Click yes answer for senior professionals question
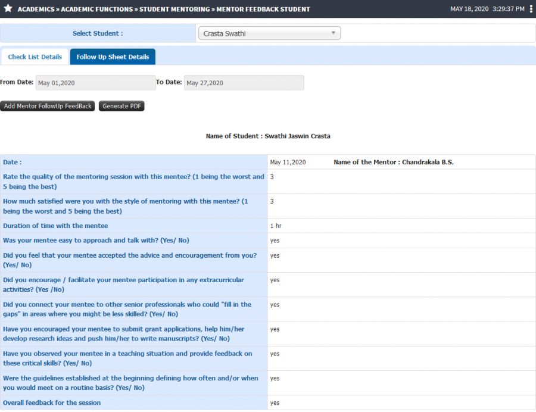 (275, 305)
